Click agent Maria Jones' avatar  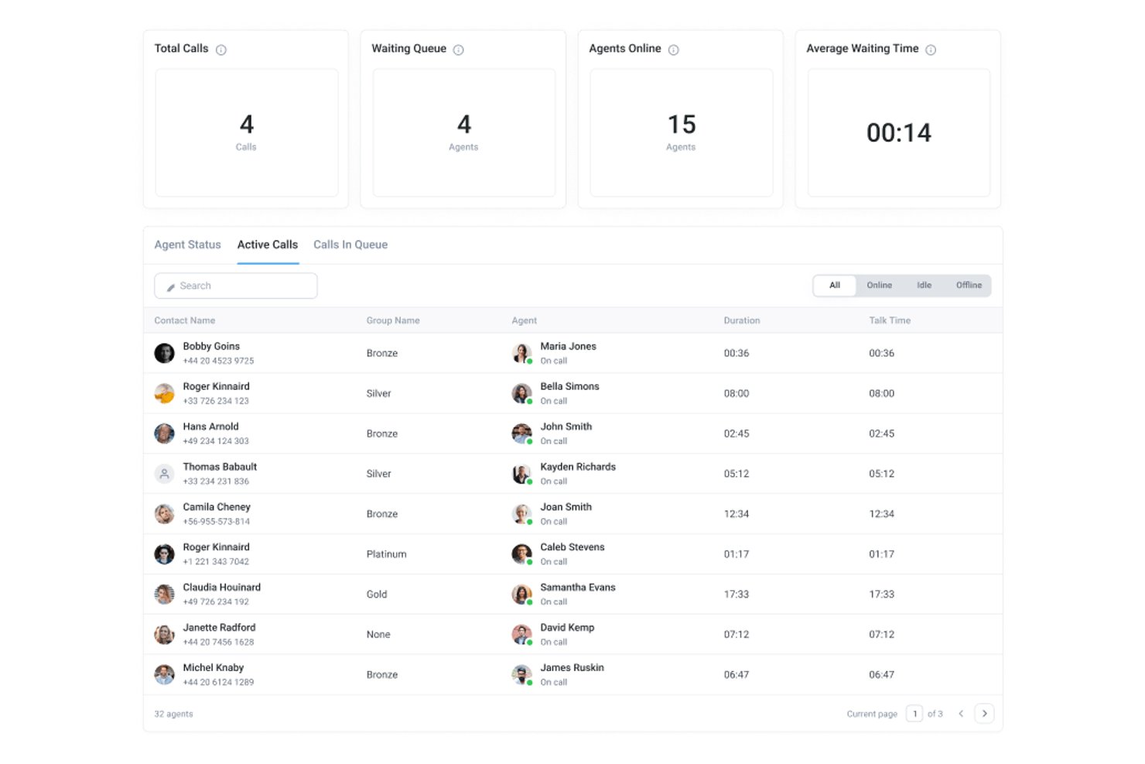pyautogui.click(x=522, y=353)
